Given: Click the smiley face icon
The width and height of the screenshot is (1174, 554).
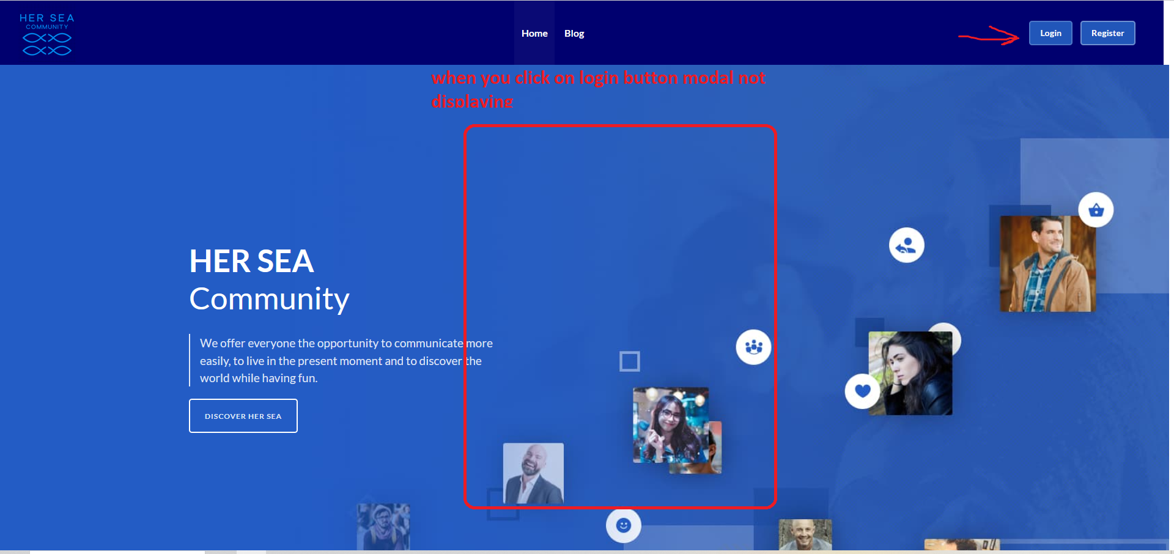Looking at the screenshot, I should coord(623,525).
